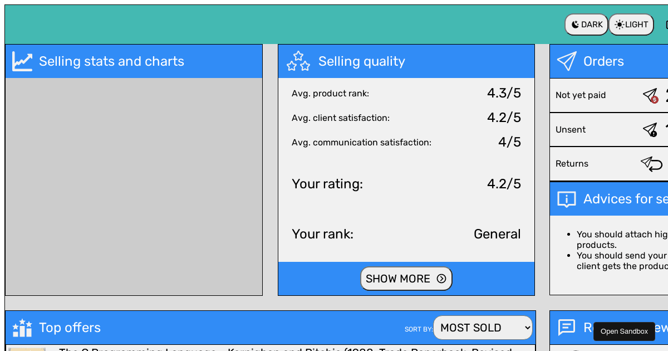Screen dimensions: 668x351
Task: Click the paper plane icon in Orders header
Action: coord(566,61)
